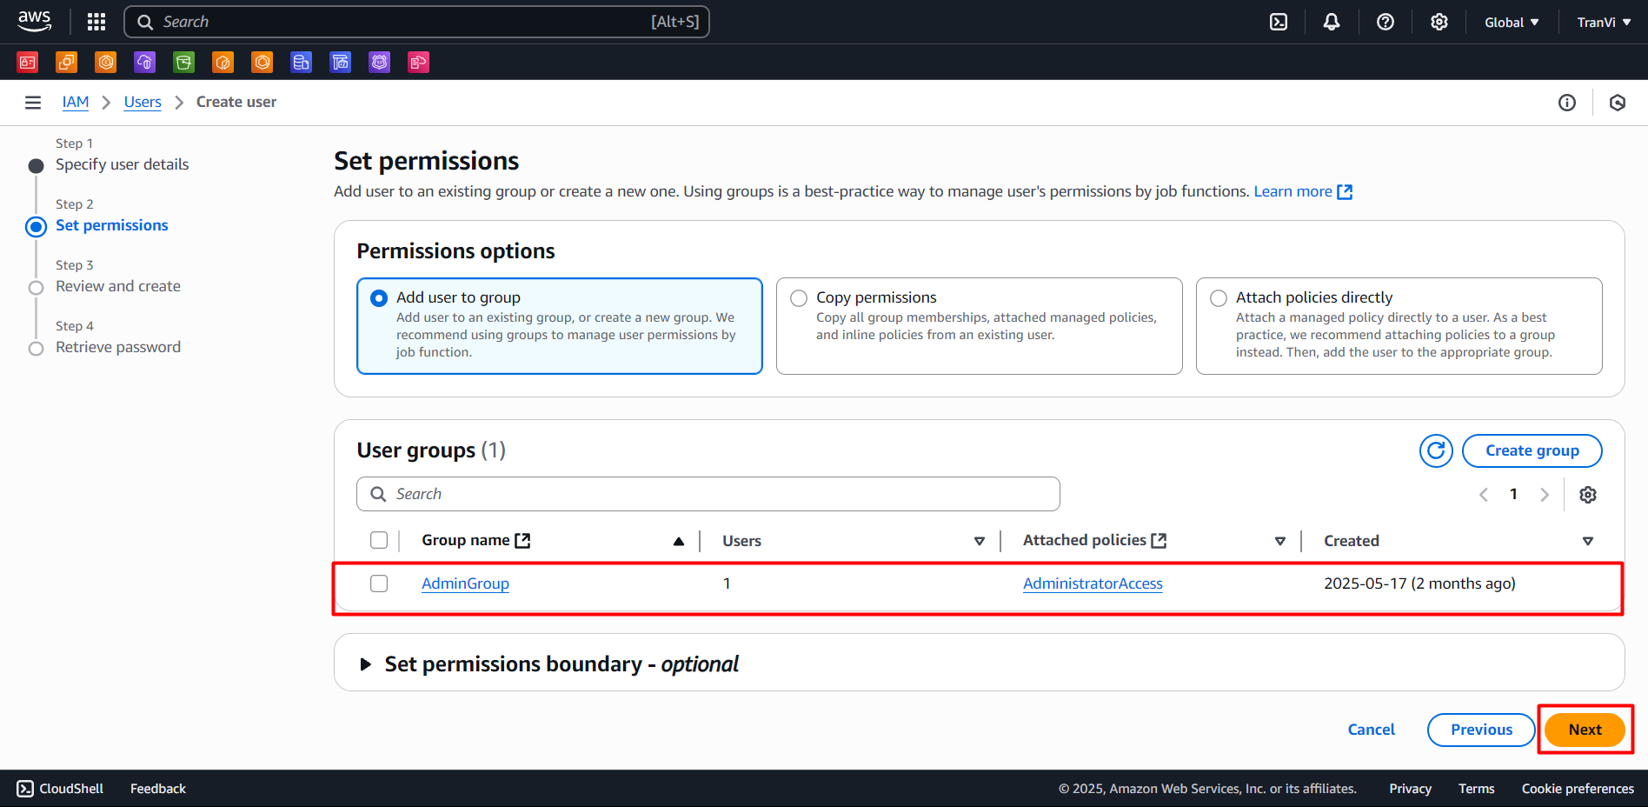Viewport: 1648px width, 807px height.
Task: Go to Users in the breadcrumb
Action: tap(143, 102)
